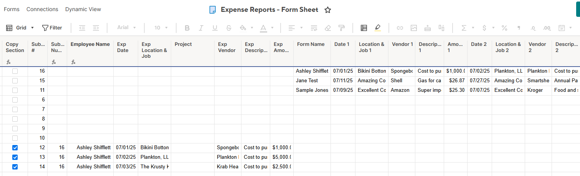
Task: Click the insert hyperlink icon
Action: (x=400, y=28)
